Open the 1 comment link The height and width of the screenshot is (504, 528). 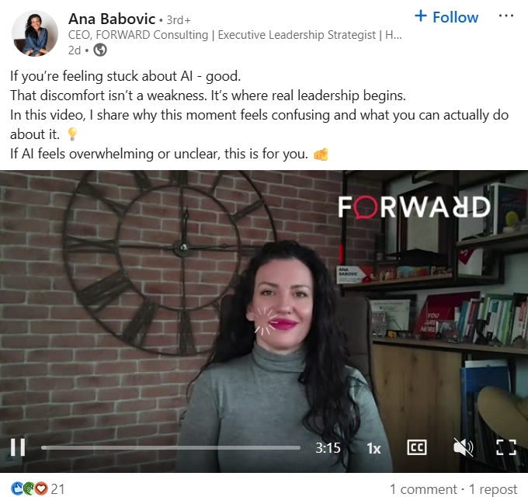coord(423,489)
